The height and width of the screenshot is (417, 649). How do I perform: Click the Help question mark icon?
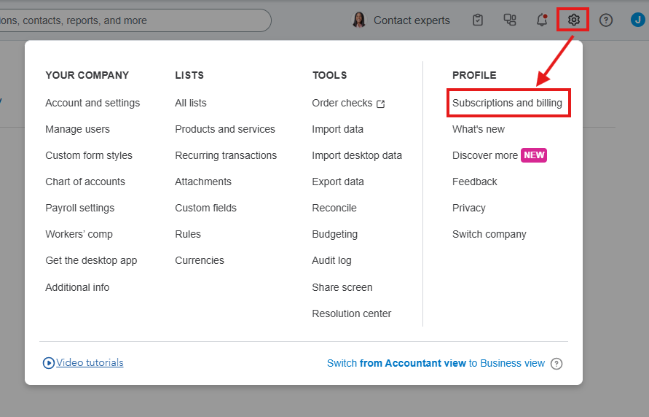pyautogui.click(x=605, y=20)
